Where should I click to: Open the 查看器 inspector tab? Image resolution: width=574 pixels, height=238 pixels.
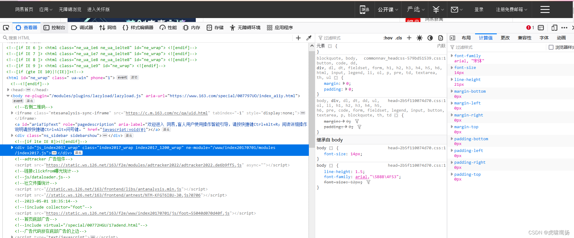pos(27,28)
